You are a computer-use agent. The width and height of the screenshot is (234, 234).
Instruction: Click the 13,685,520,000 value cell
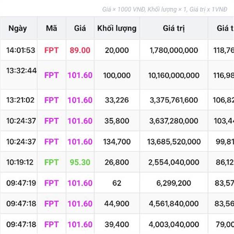click(x=173, y=142)
